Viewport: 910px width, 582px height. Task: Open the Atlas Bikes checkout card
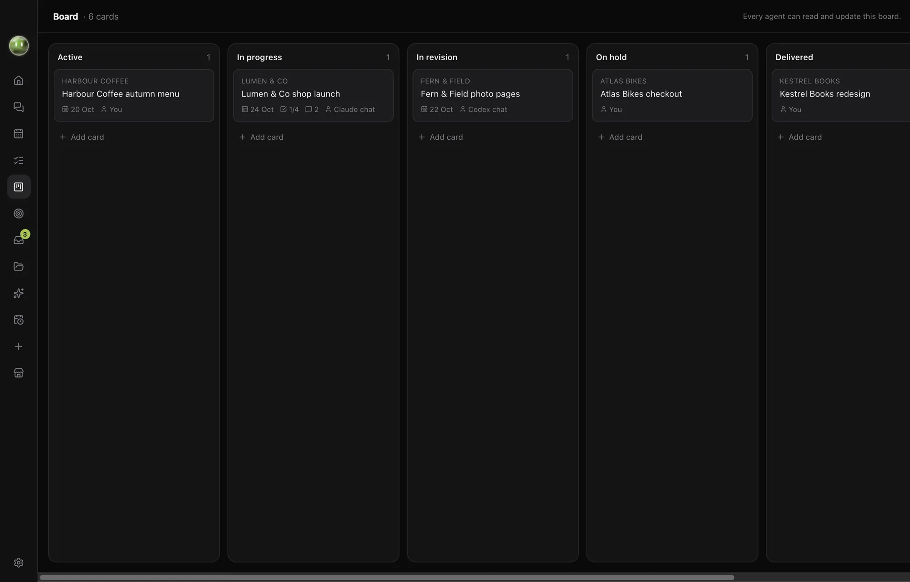pyautogui.click(x=672, y=95)
